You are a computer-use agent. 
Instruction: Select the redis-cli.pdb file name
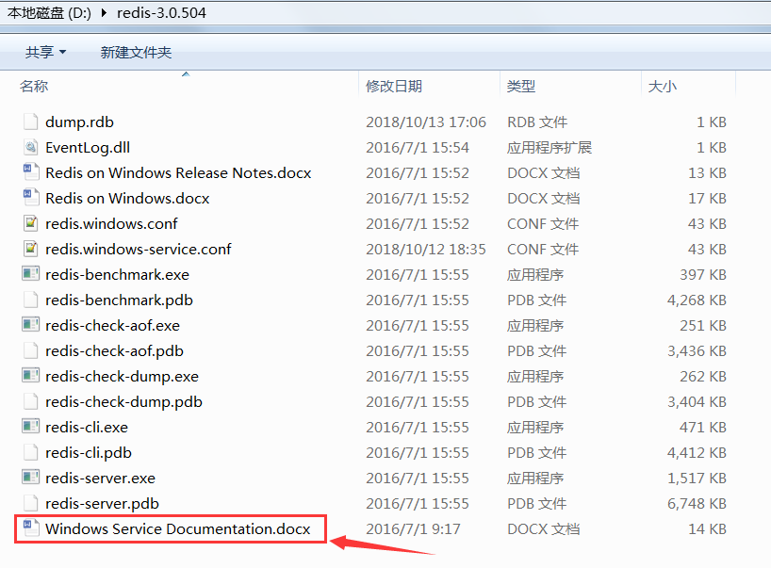coord(89,453)
